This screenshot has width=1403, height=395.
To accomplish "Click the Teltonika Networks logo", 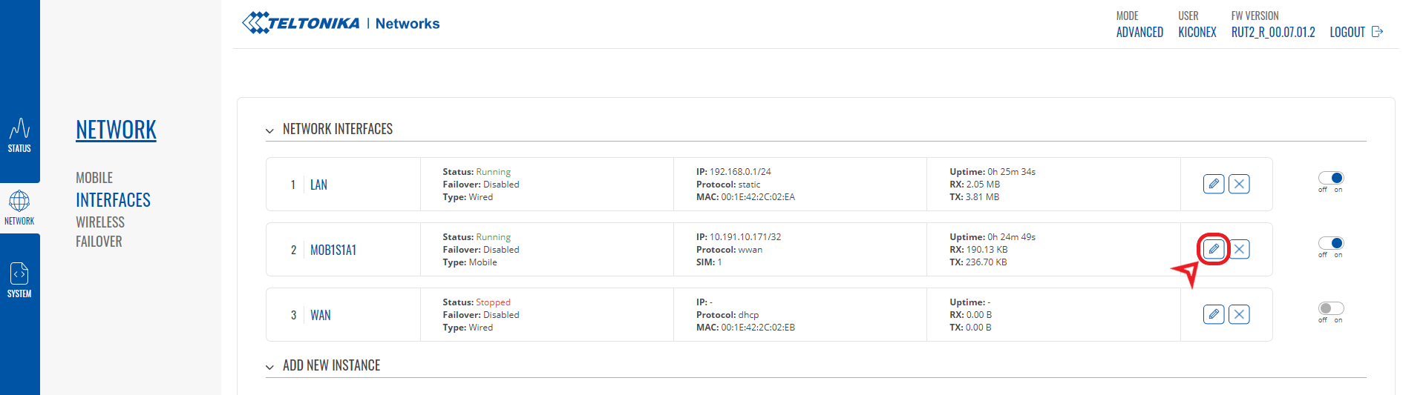I will click(x=341, y=23).
